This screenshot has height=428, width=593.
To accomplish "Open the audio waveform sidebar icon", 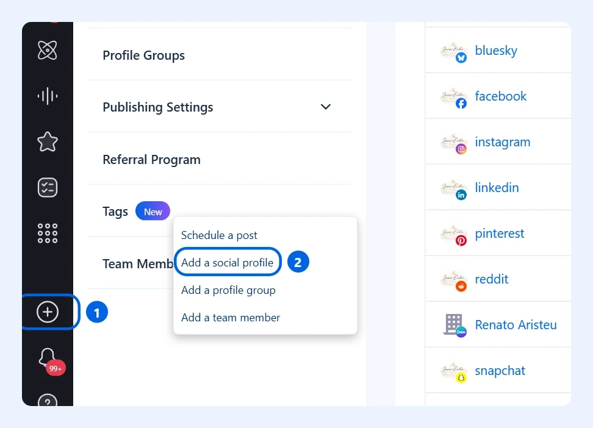I will (47, 96).
